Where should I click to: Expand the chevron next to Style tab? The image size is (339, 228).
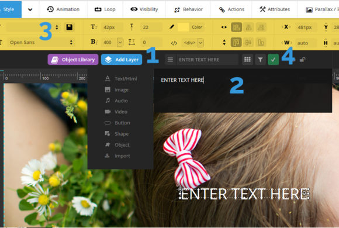(30, 9)
